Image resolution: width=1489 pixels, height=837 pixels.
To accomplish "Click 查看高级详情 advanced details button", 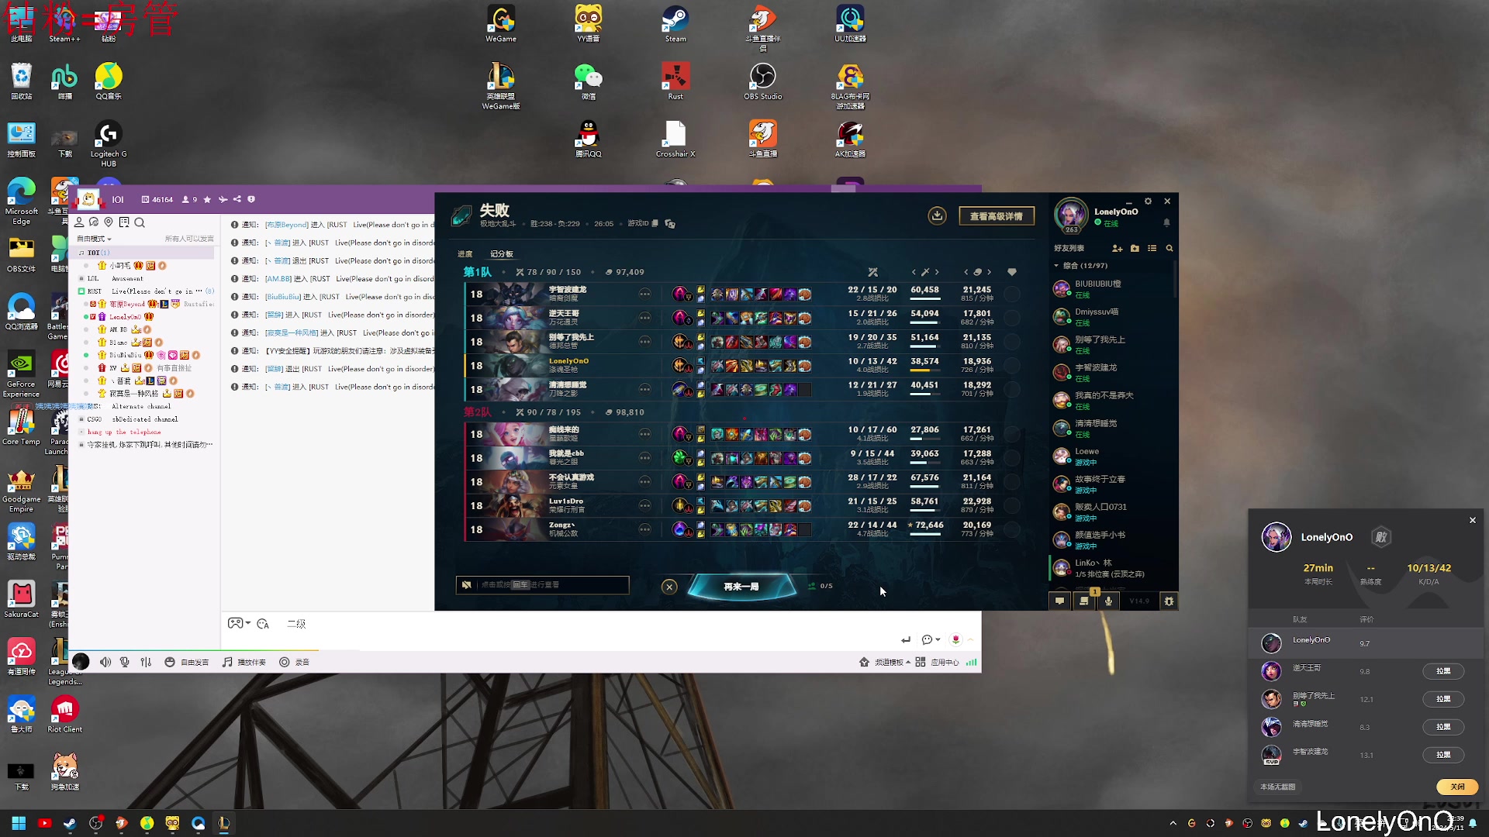I will (x=997, y=216).
